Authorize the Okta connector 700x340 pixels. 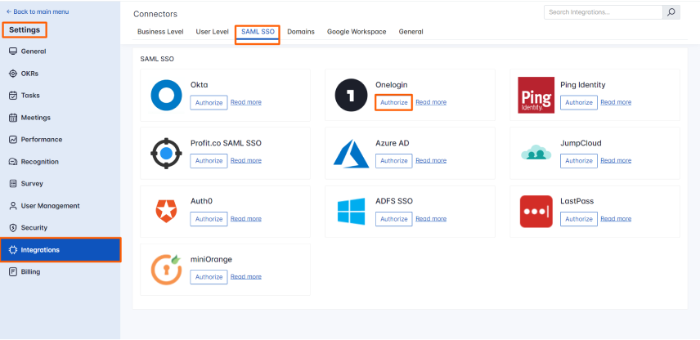click(x=209, y=103)
